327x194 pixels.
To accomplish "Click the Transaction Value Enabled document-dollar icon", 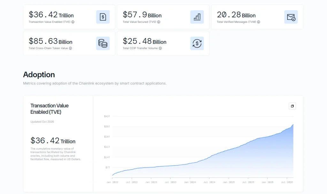I will click(103, 17).
